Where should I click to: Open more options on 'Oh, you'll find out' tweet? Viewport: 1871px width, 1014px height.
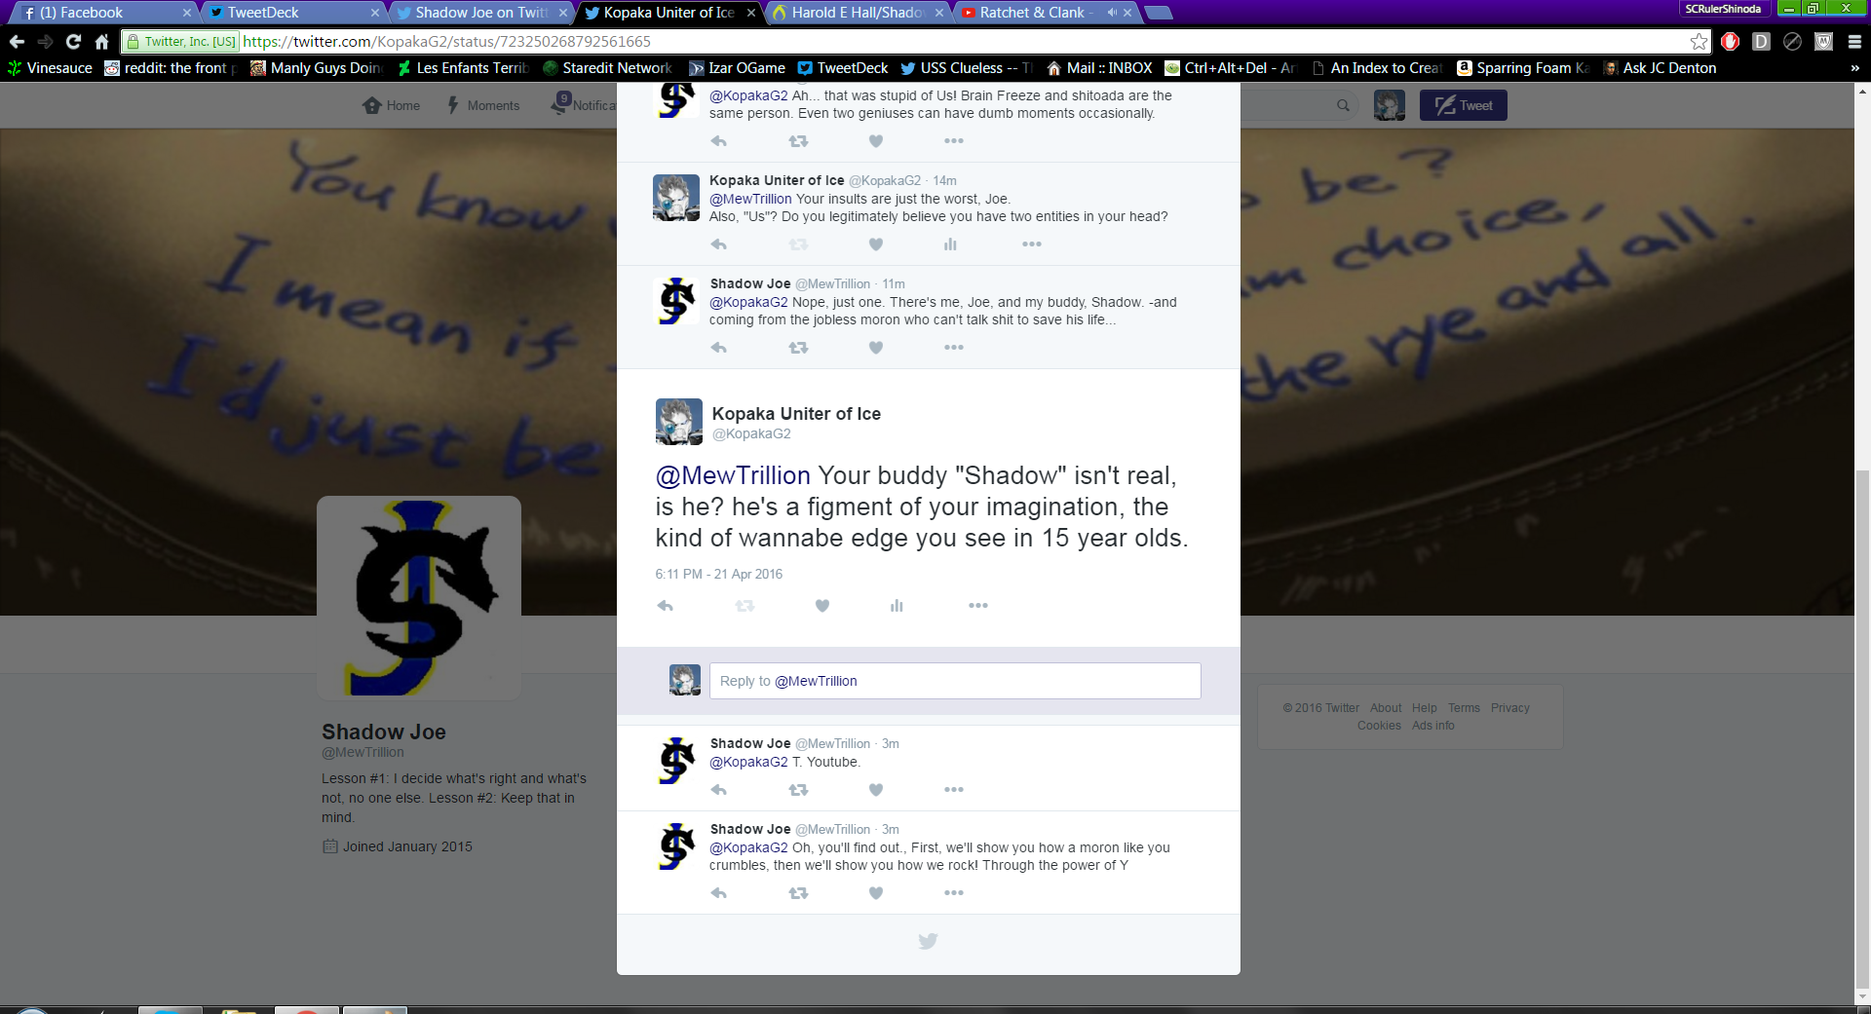point(954,893)
